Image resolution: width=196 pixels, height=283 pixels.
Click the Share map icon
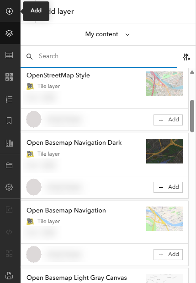coord(9,210)
